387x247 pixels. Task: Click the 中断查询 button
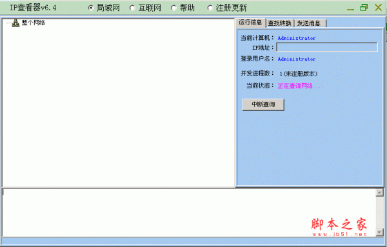263,104
